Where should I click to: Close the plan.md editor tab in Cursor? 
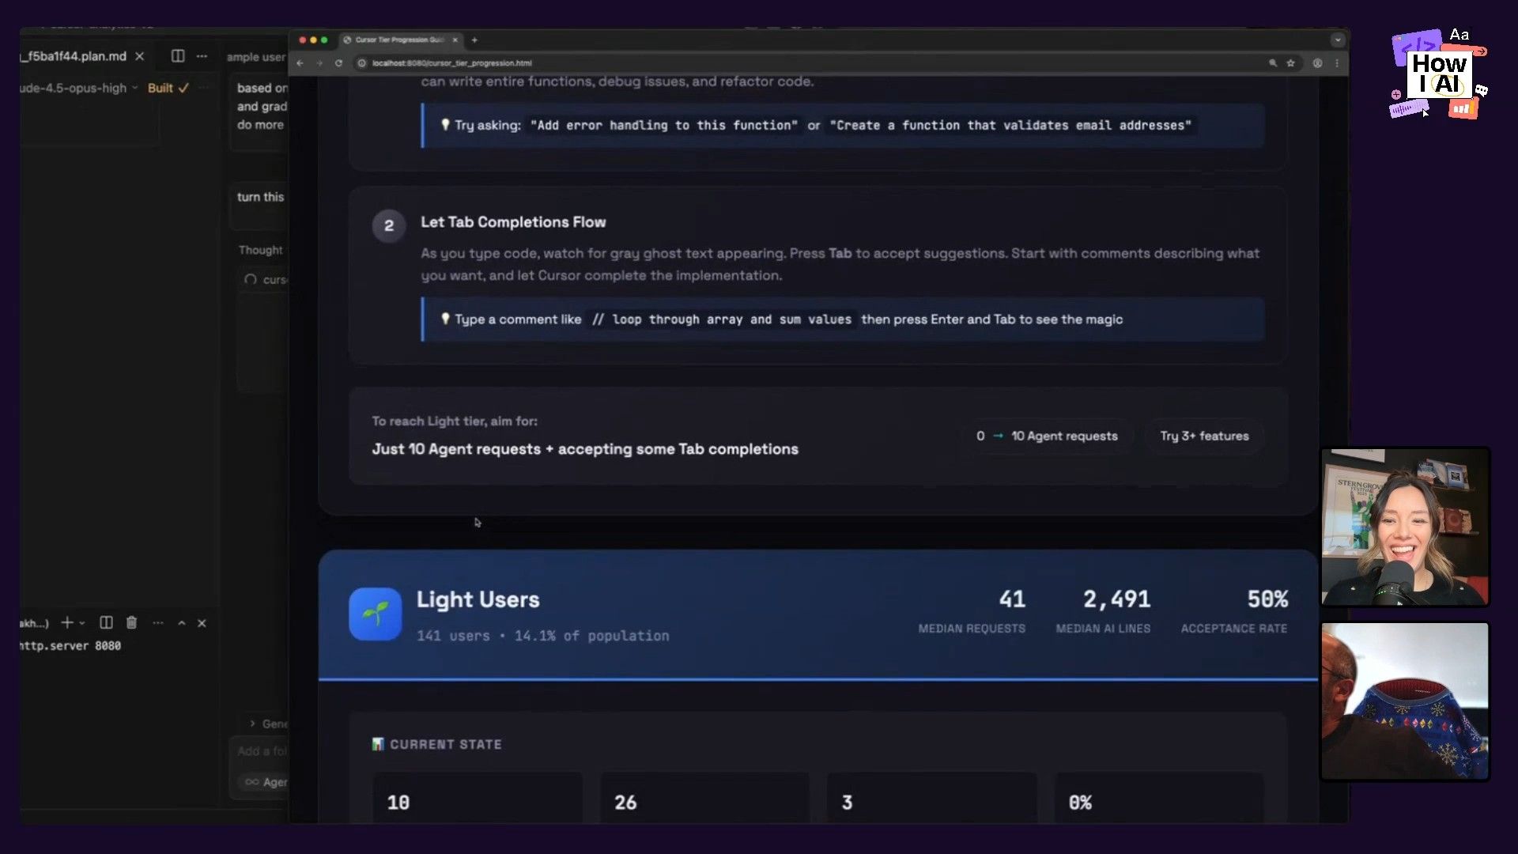139,56
